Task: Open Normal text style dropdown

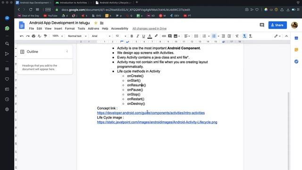Action: tap(77, 36)
